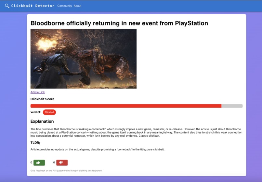Click the 'Give feedback on the AI's judgment' note
Viewport: 262px width, 182px height.
click(x=66, y=171)
